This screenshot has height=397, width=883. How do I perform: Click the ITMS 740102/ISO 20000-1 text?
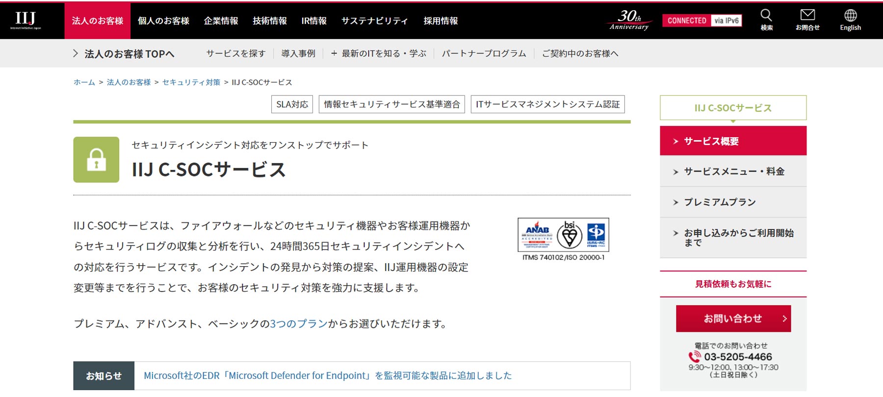(563, 257)
